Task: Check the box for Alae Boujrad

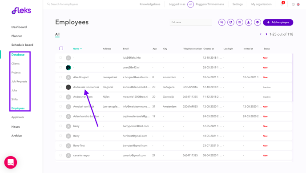Action: coord(60,77)
